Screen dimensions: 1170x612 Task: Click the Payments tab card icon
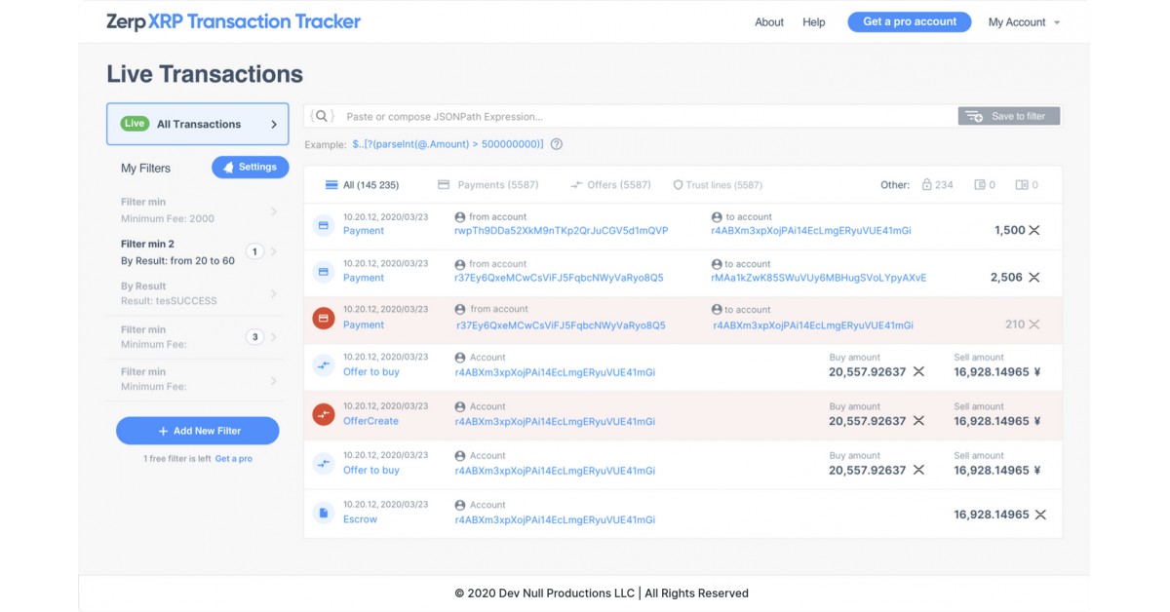pyautogui.click(x=444, y=184)
